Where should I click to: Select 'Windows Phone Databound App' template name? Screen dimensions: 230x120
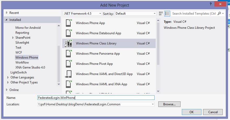tap(98, 33)
